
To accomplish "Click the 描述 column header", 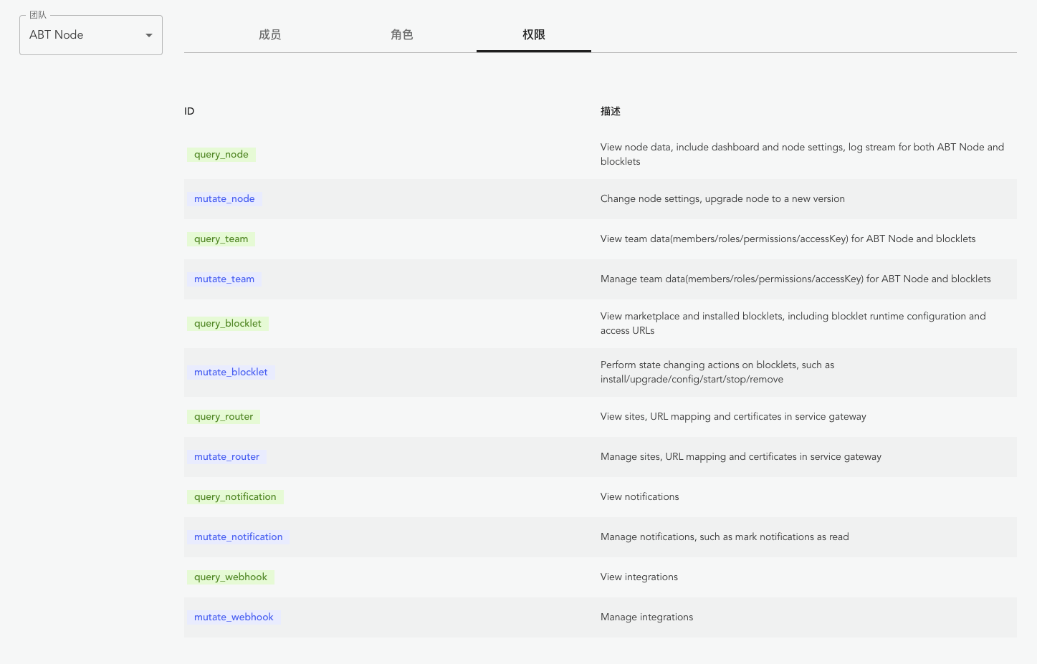I will pyautogui.click(x=610, y=111).
